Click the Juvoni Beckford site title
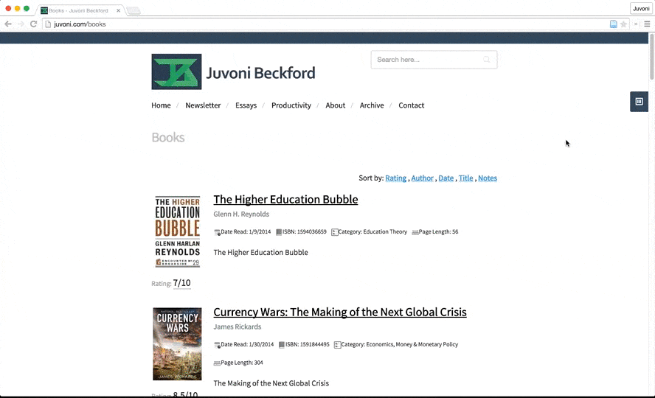This screenshot has width=655, height=398. [x=260, y=73]
